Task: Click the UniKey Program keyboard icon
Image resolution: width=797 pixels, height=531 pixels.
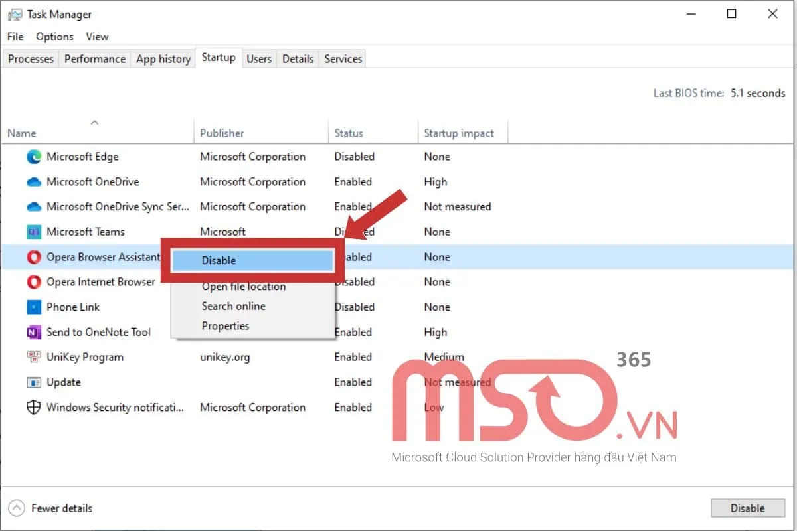Action: pos(34,357)
